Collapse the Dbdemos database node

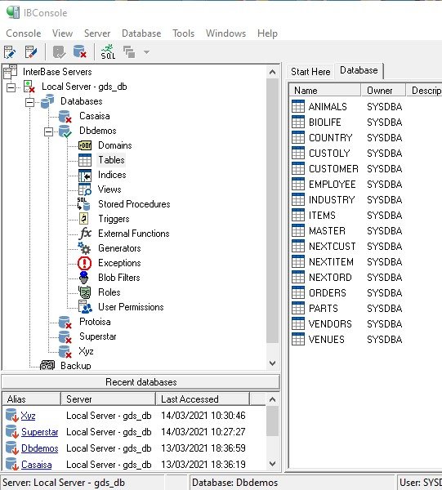tap(48, 131)
